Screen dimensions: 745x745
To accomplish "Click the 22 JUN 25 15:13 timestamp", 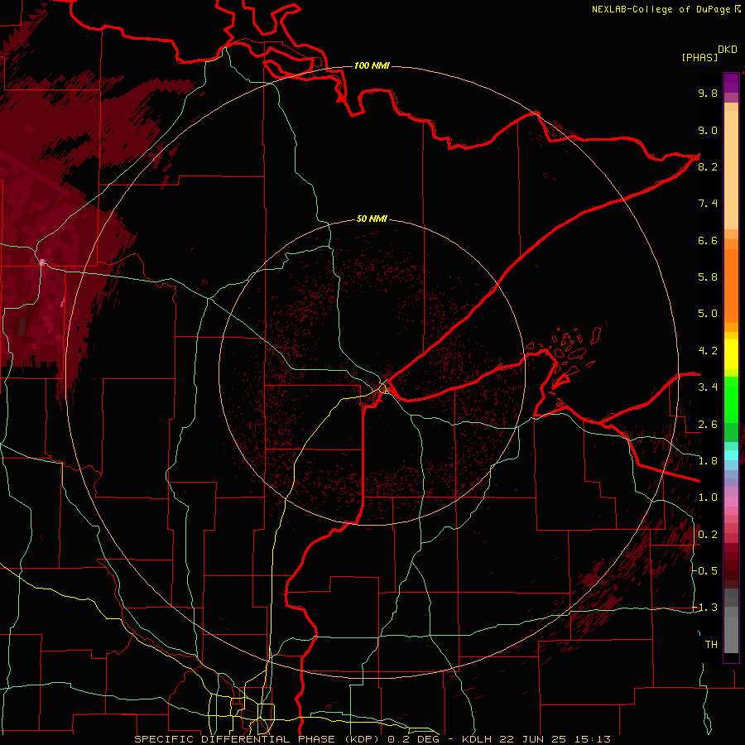I will pos(554,739).
